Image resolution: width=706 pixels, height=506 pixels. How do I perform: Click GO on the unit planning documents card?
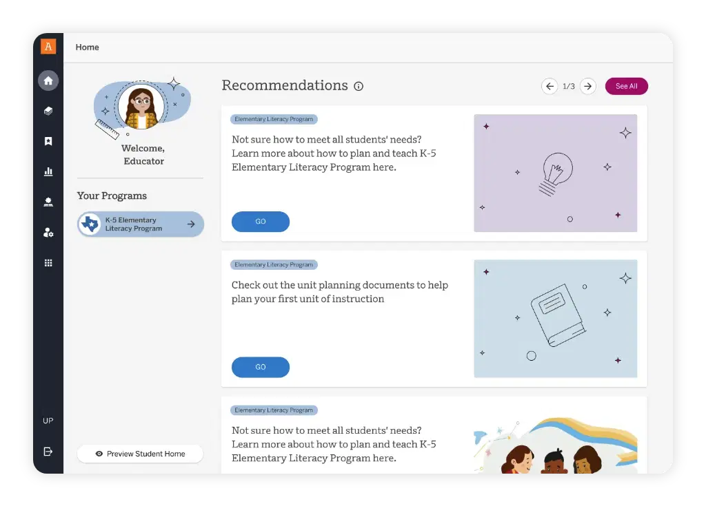[260, 367]
